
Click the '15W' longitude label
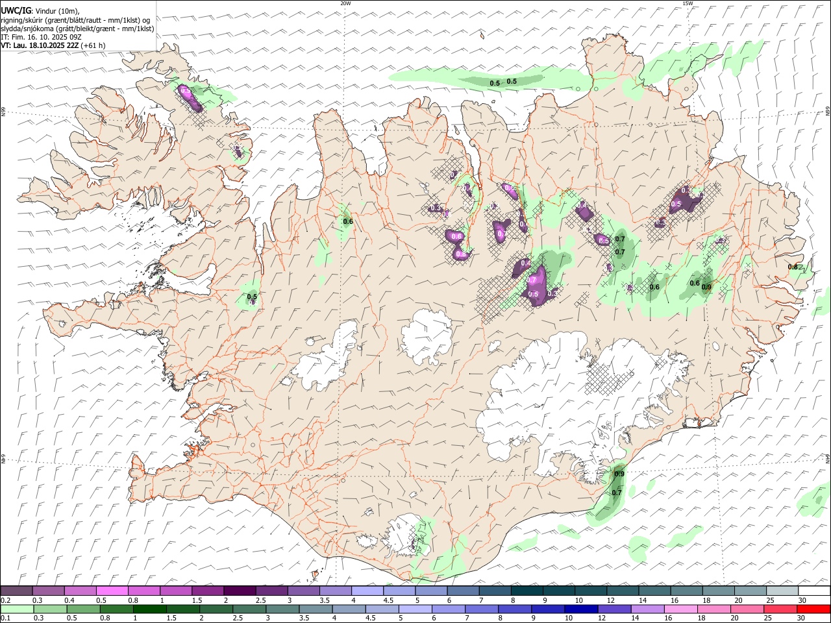688,3
